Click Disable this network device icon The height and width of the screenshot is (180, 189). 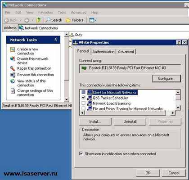coord(13,59)
